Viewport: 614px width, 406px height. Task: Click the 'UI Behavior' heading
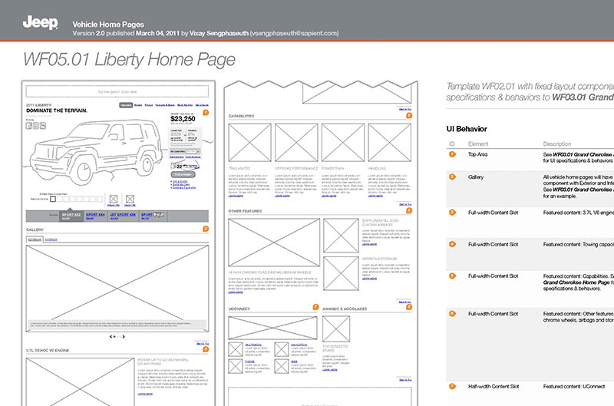467,129
